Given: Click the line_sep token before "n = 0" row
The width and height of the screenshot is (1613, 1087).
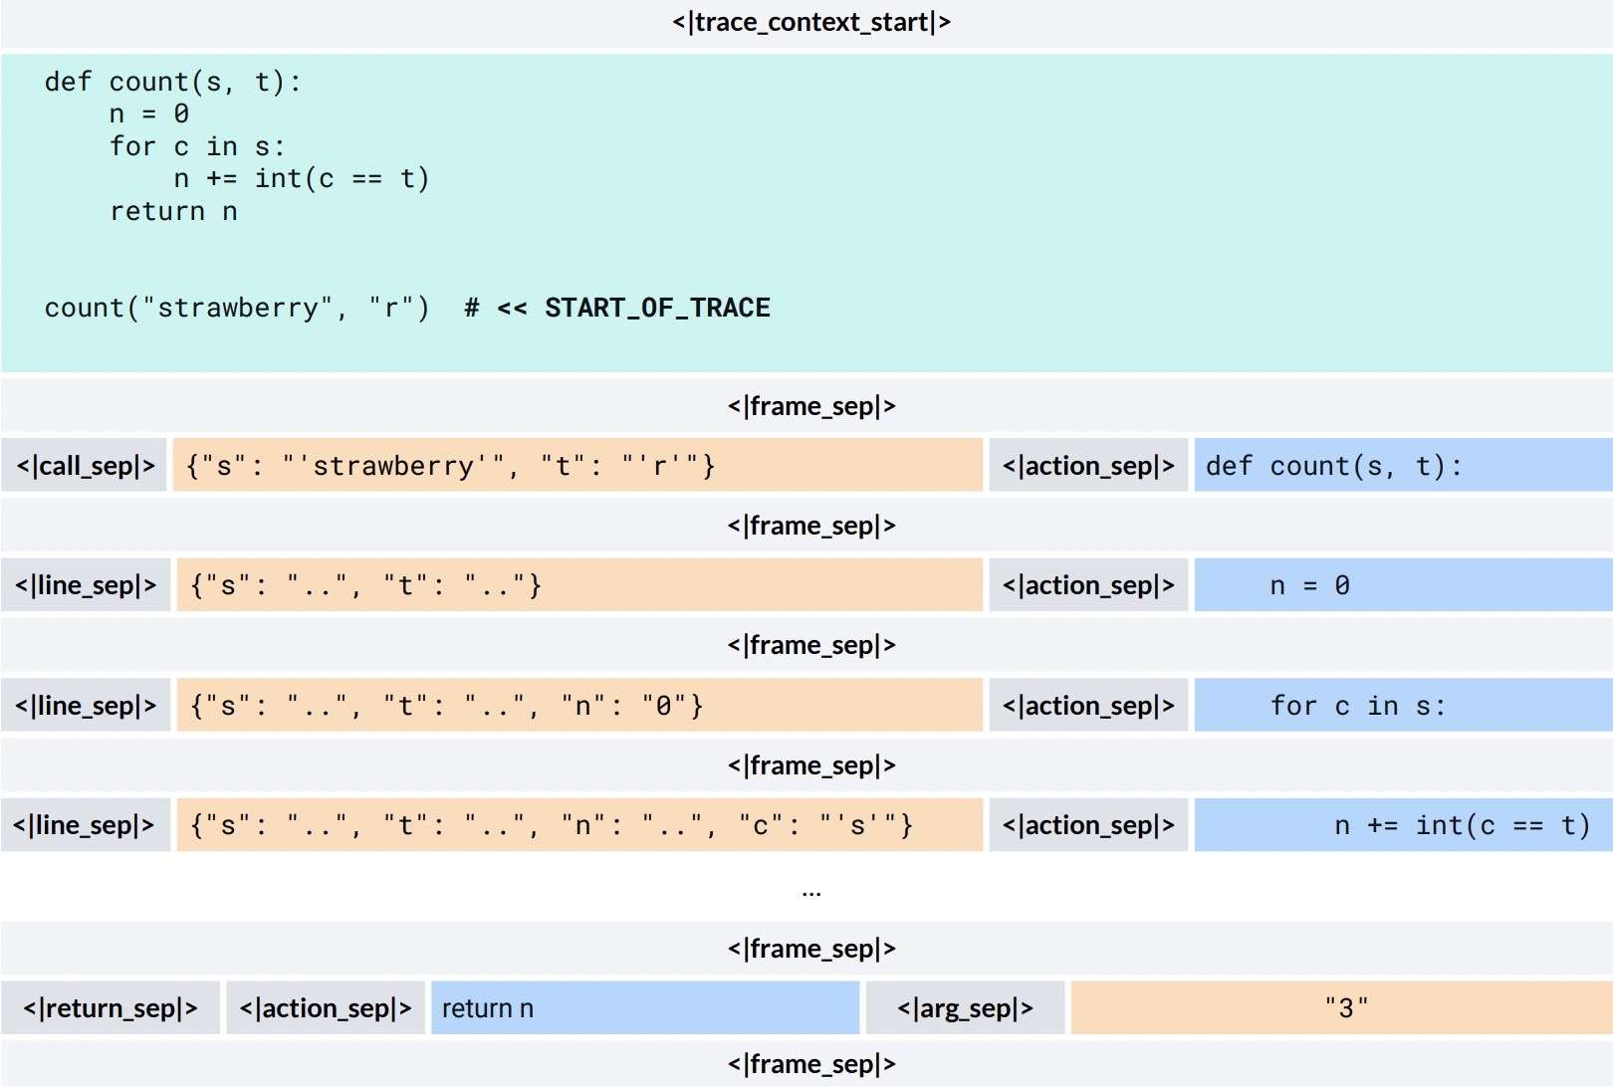Looking at the screenshot, I should click(x=86, y=585).
